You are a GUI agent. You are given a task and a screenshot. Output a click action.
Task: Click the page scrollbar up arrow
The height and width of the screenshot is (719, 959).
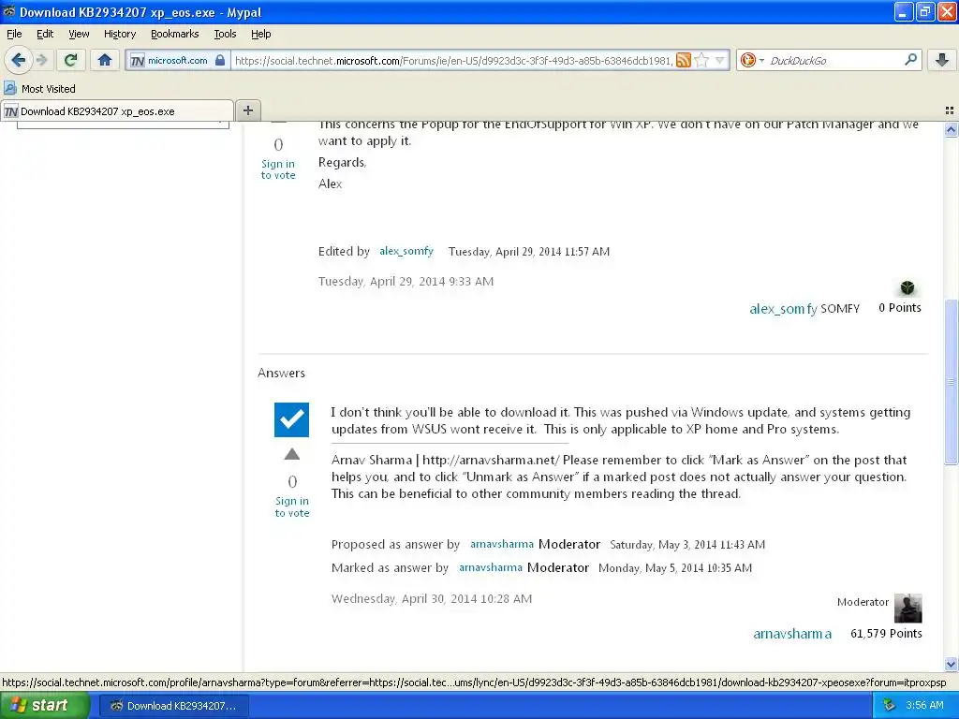pyautogui.click(x=951, y=129)
